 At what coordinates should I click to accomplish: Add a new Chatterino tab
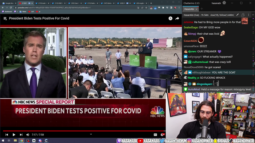pyautogui.click(x=202, y=9)
